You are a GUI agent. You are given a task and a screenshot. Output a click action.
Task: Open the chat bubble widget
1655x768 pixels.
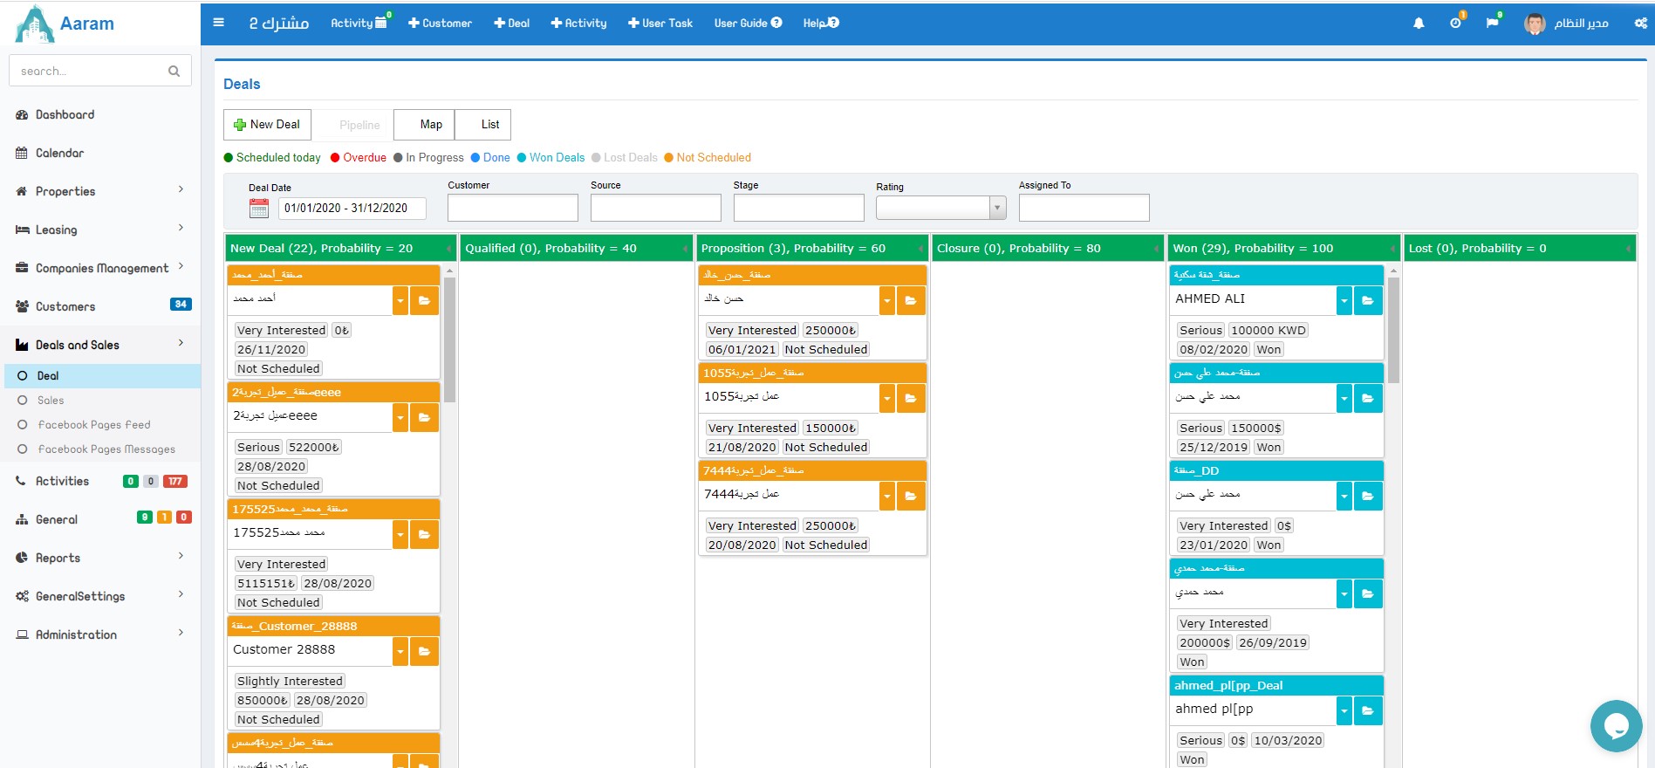click(x=1616, y=725)
